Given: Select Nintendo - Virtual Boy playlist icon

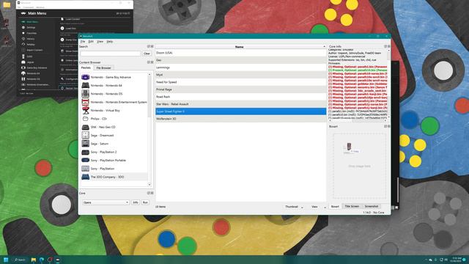Looking at the screenshot, I should click(x=85, y=111).
